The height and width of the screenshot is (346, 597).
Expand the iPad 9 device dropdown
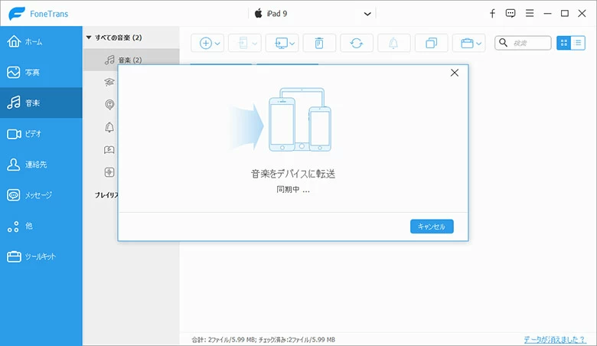tap(368, 14)
